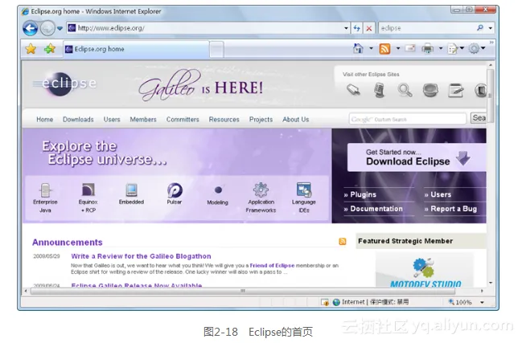Image resolution: width=522 pixels, height=343 pixels.
Task: Click the Refresh page icon
Action: pyautogui.click(x=356, y=28)
